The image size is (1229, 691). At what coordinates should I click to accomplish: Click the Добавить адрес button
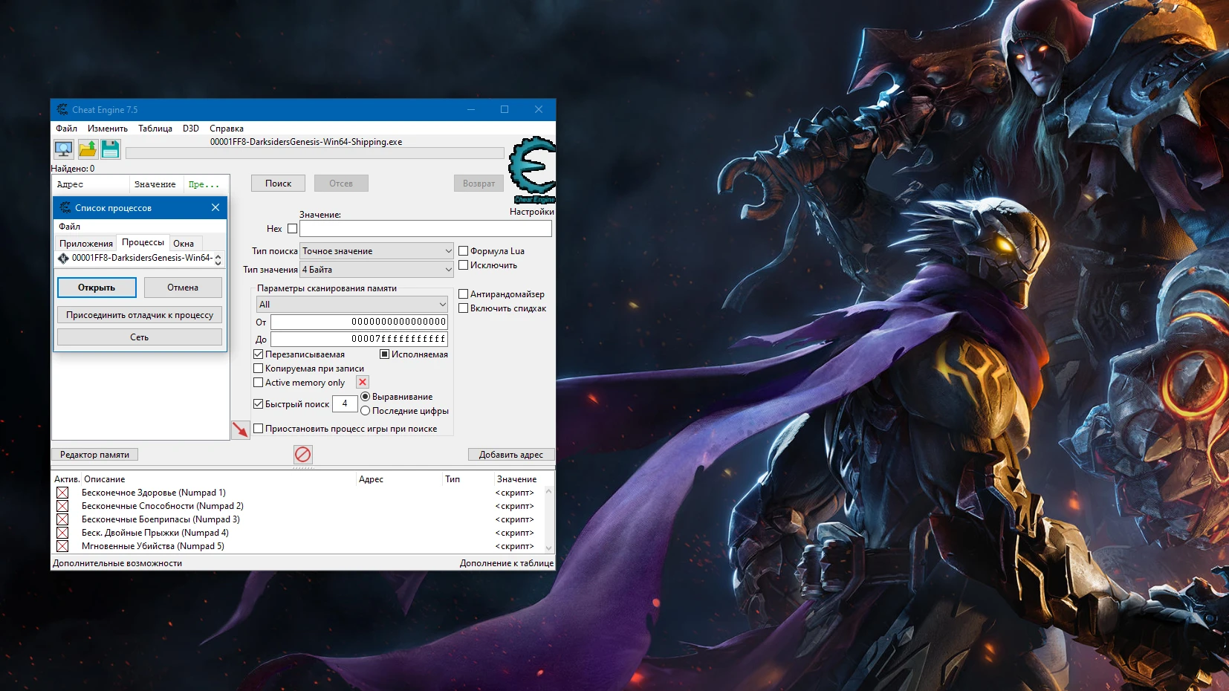point(511,454)
